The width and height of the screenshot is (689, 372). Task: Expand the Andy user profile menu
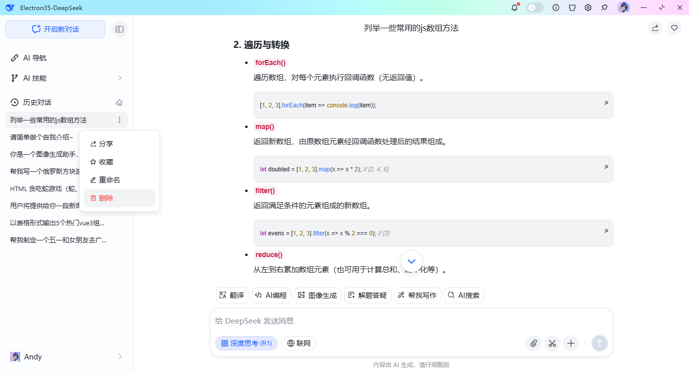(x=67, y=357)
